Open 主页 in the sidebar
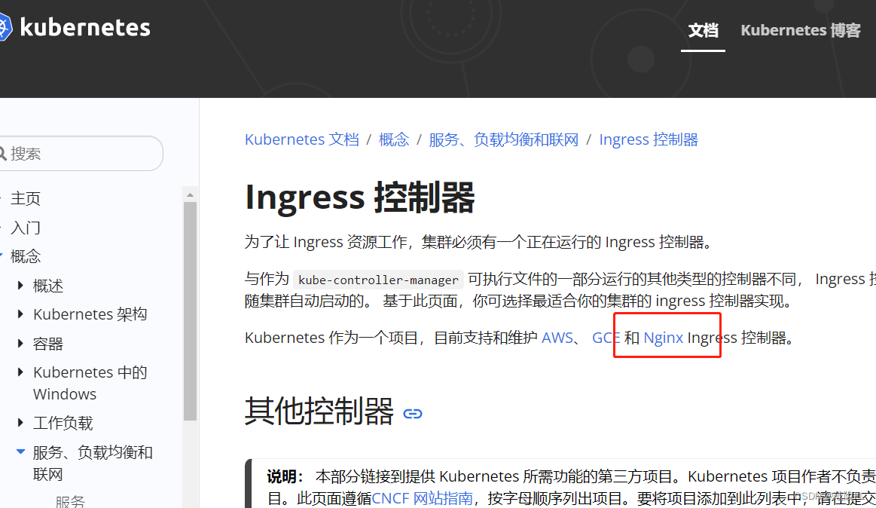Image resolution: width=876 pixels, height=508 pixels. coord(26,198)
